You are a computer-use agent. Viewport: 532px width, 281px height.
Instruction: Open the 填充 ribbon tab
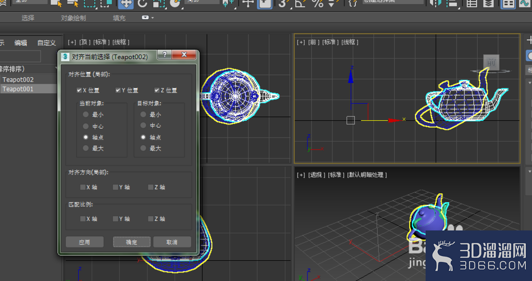(x=119, y=18)
